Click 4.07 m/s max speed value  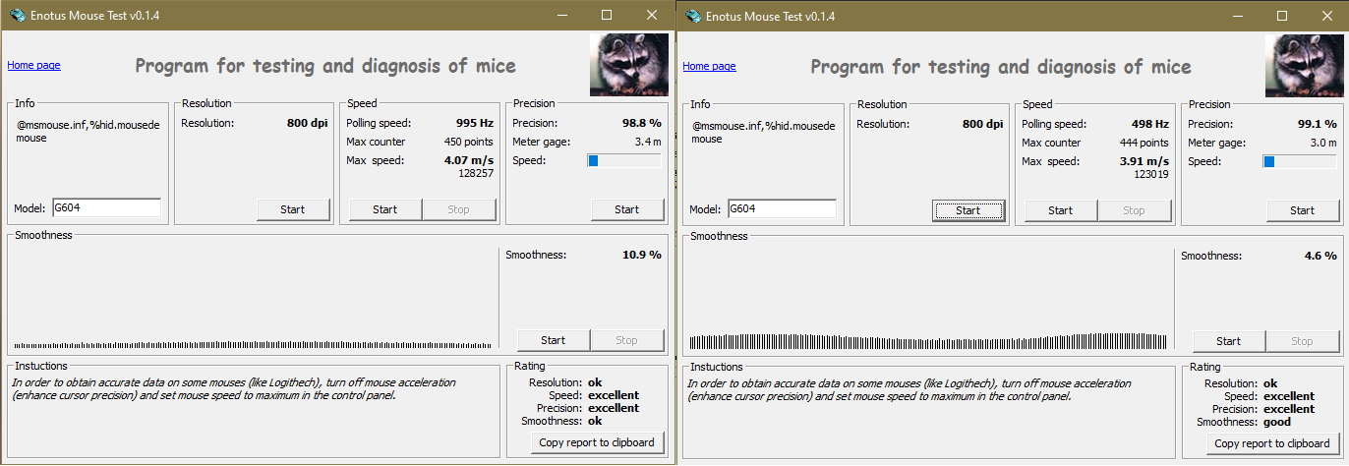(469, 160)
